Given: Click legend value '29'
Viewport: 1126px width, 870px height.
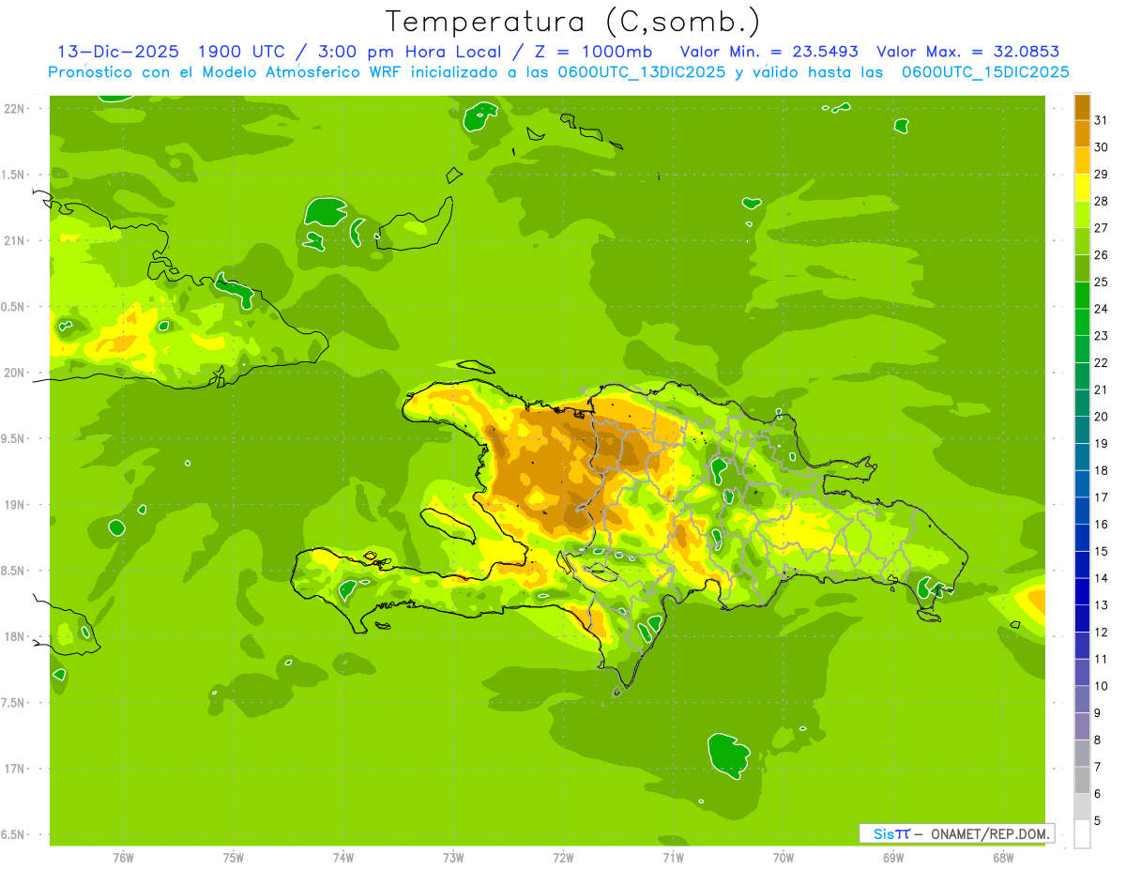Looking at the screenshot, I should tap(1102, 174).
